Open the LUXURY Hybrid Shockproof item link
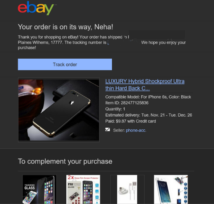214x204 pixels. (145, 85)
